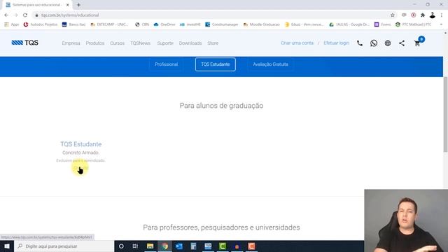Open Autodoc Projetos bookmark

click(41, 24)
